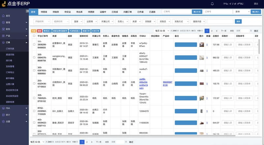Image resolution: width=264 pixels, height=145 pixels.
Task: Open the 采购方式 filter dropdown
Action: 181,21
